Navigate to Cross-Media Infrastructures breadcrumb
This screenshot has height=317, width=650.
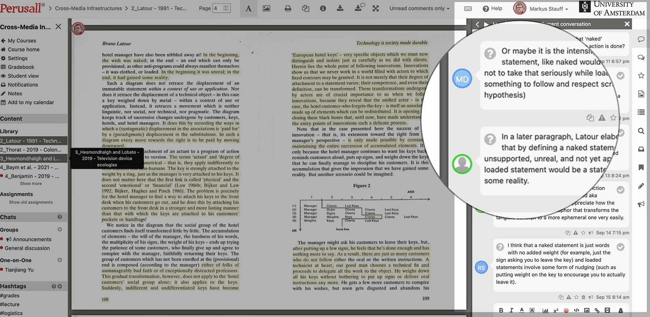pyautogui.click(x=88, y=8)
